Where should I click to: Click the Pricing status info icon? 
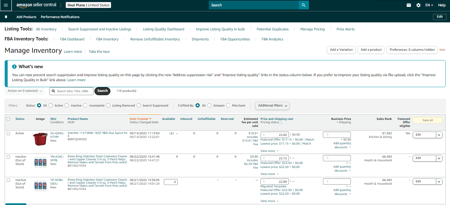281,123
